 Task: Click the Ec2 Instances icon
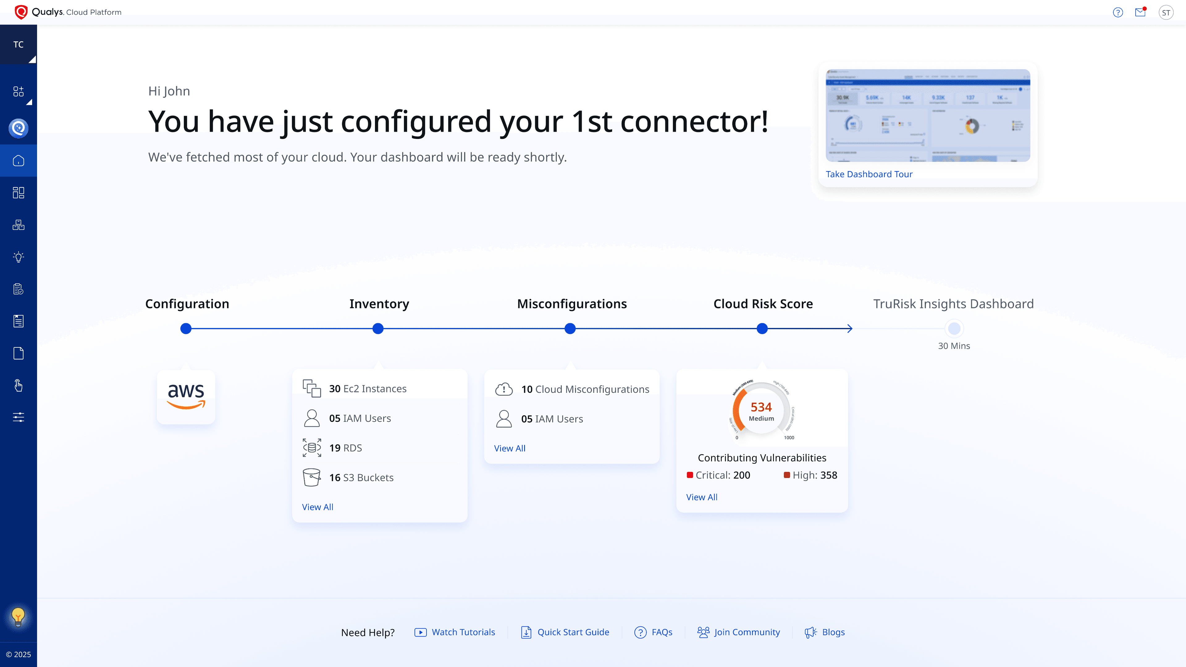coord(312,388)
